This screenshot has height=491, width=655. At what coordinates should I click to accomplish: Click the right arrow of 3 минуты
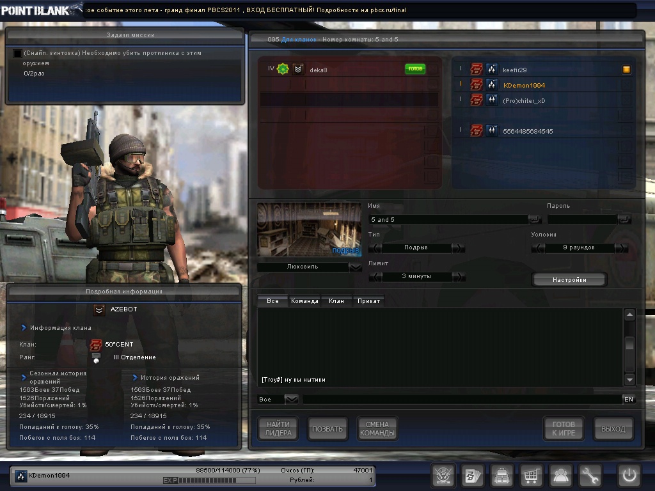tap(458, 276)
